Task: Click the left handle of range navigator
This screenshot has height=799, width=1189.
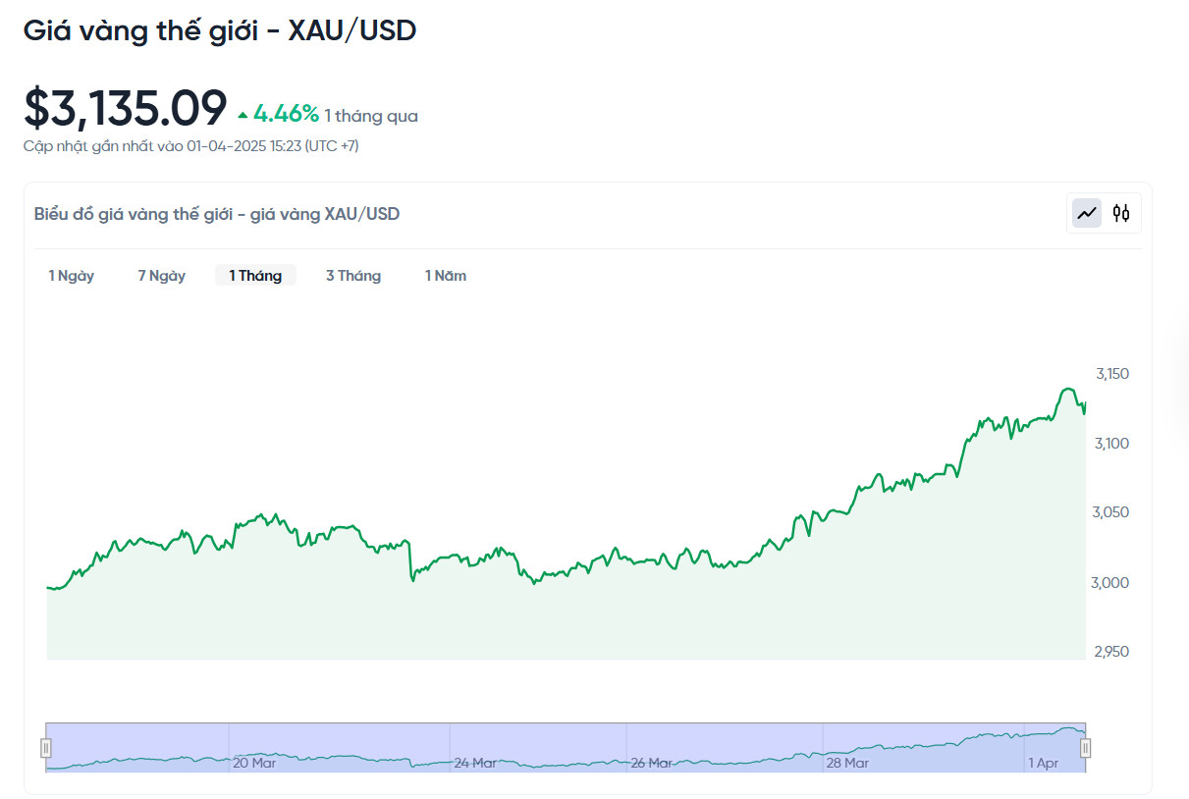Action: 45,748
